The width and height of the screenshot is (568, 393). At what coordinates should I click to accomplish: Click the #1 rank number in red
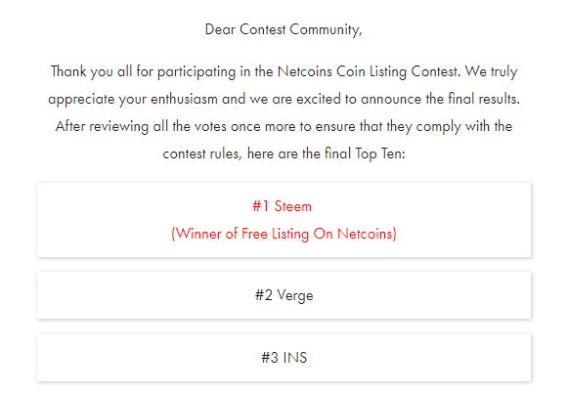pos(261,206)
